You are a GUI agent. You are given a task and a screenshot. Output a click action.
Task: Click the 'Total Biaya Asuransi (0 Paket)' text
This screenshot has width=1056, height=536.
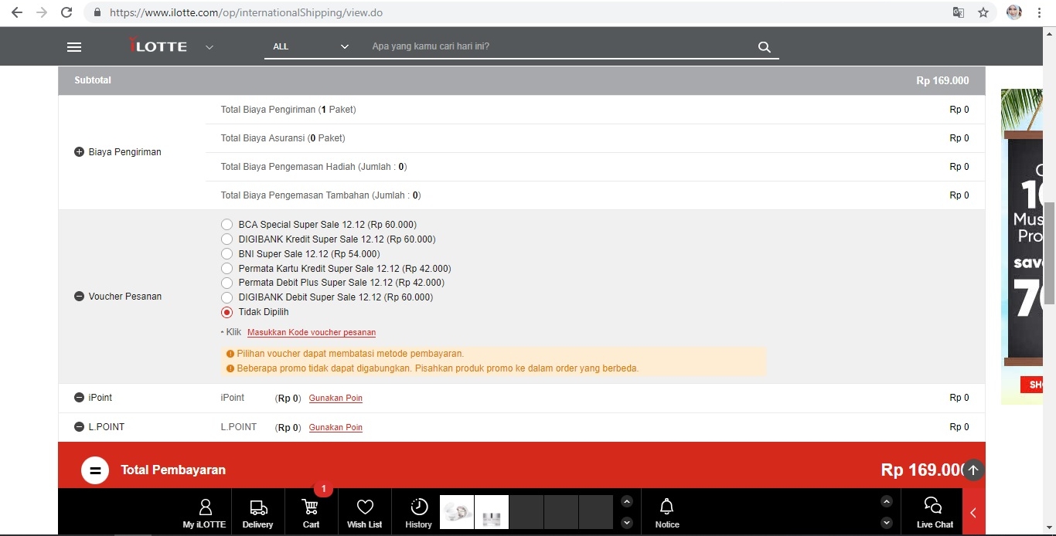coord(283,138)
